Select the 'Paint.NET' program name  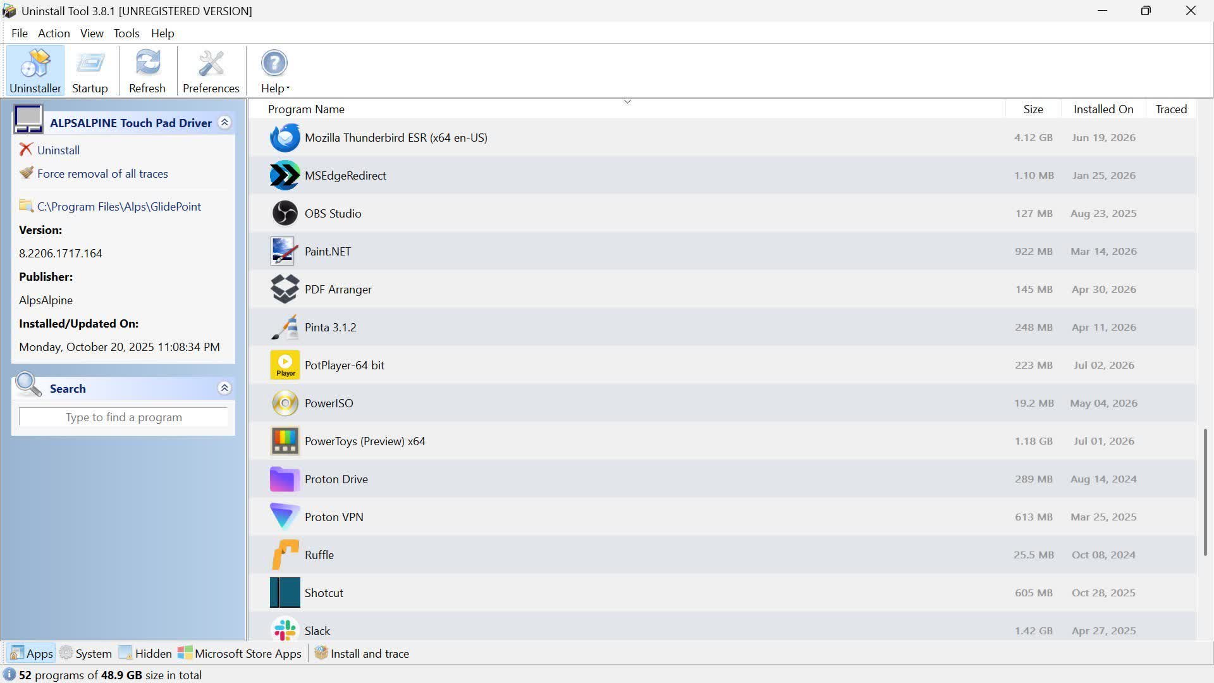tap(328, 251)
